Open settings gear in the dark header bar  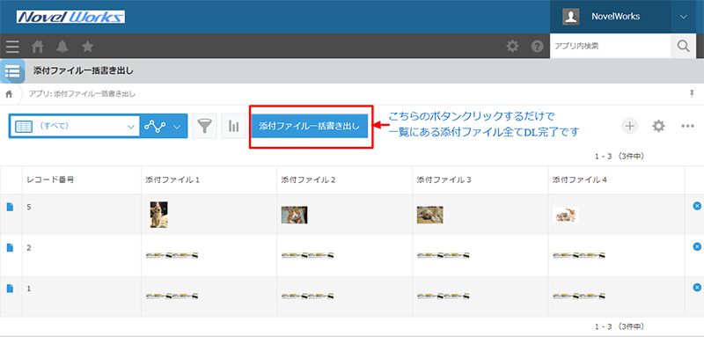click(512, 47)
